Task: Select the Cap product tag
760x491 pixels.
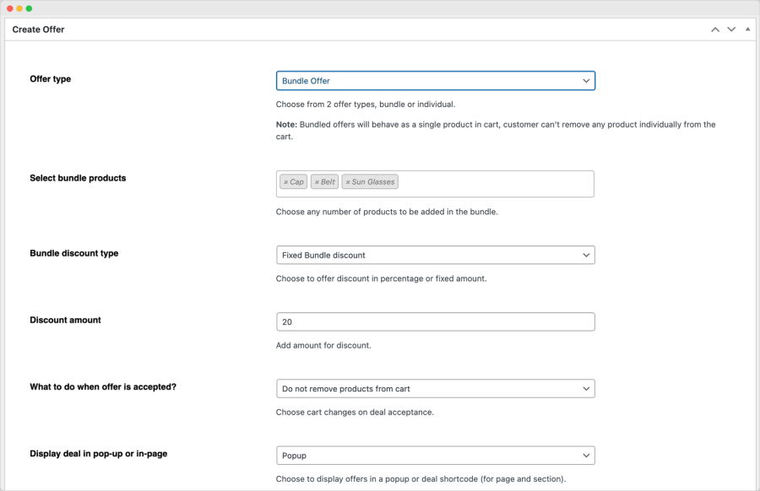Action: pos(297,182)
